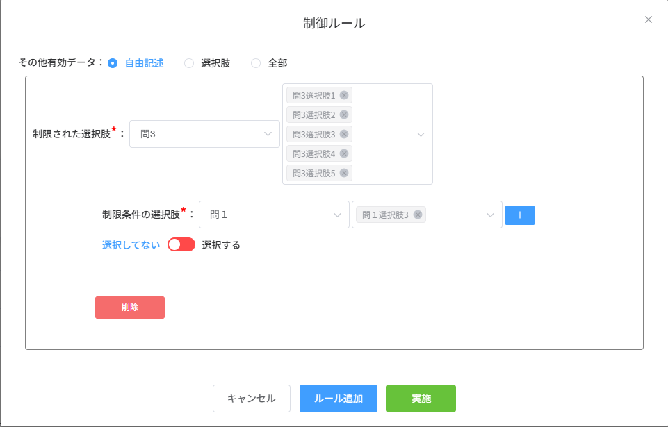Remove the 問１選択肢3 tag

coord(418,215)
